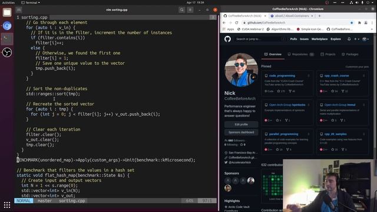Image resolution: width=377 pixels, height=212 pixels.
Task: Go forward in Chromium
Action: (230, 22)
